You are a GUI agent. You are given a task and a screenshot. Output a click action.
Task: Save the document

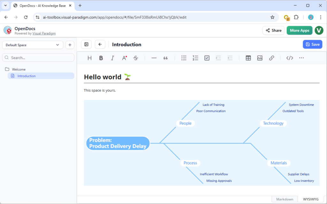click(312, 44)
